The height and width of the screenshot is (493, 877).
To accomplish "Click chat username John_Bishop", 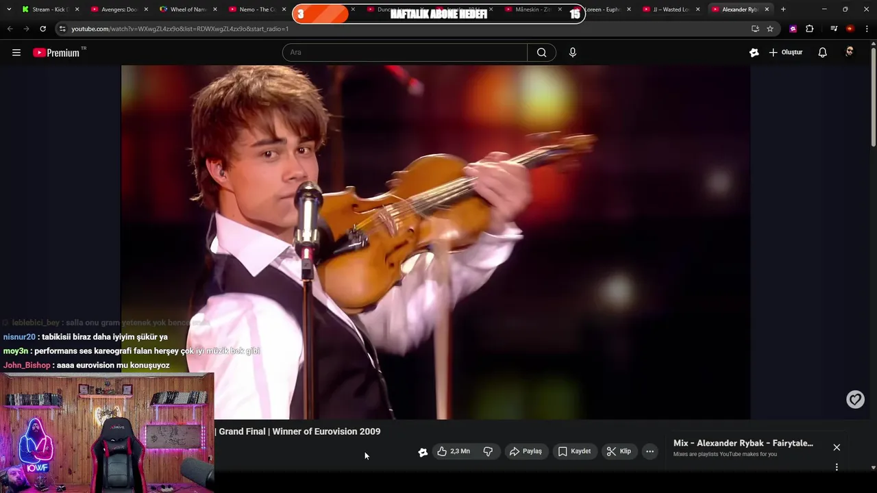I will tap(27, 366).
